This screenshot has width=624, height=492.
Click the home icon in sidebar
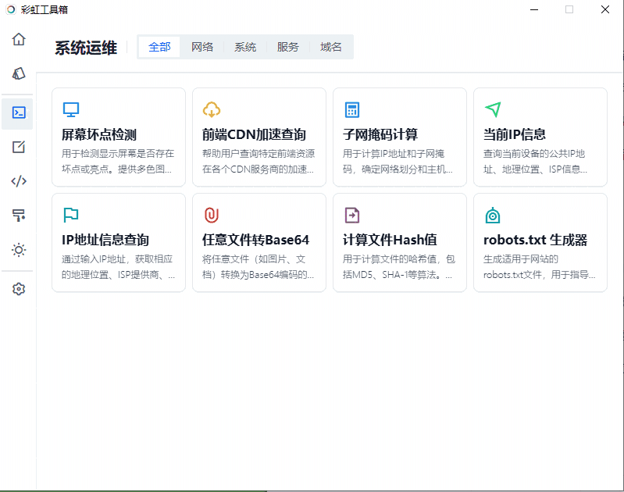tap(19, 39)
